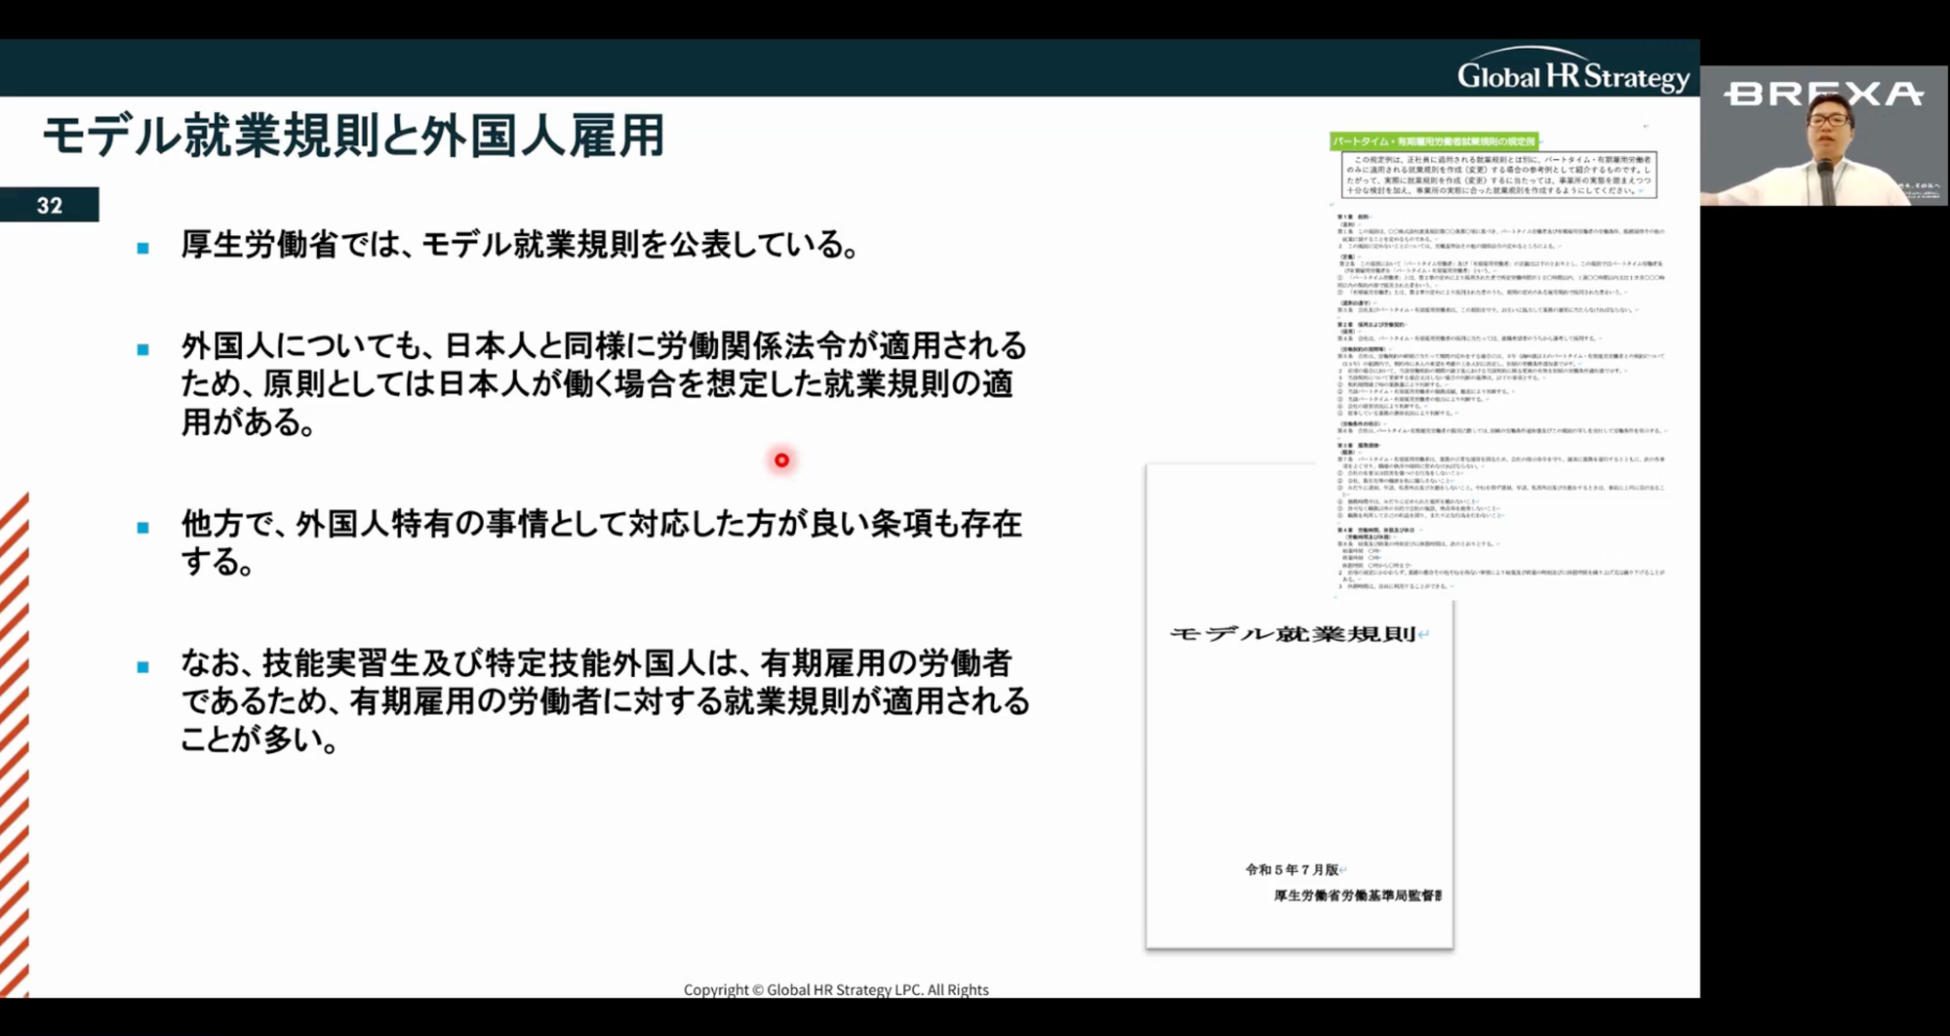Click the 厚生労働省労働基準局監督課 text
Image resolution: width=1950 pixels, height=1036 pixels.
[1358, 895]
